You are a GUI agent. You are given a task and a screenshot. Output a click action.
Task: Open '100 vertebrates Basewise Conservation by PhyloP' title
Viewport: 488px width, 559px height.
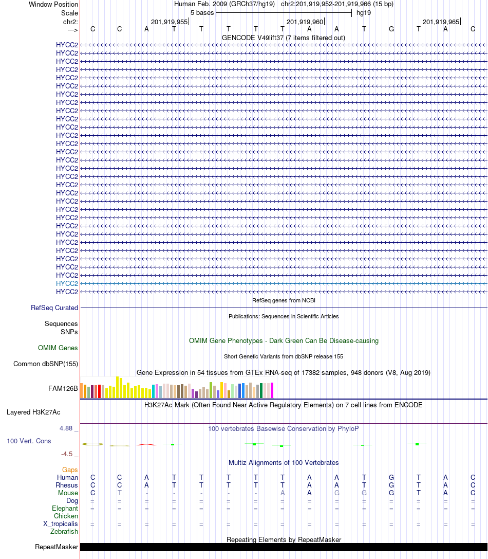[x=284, y=429]
